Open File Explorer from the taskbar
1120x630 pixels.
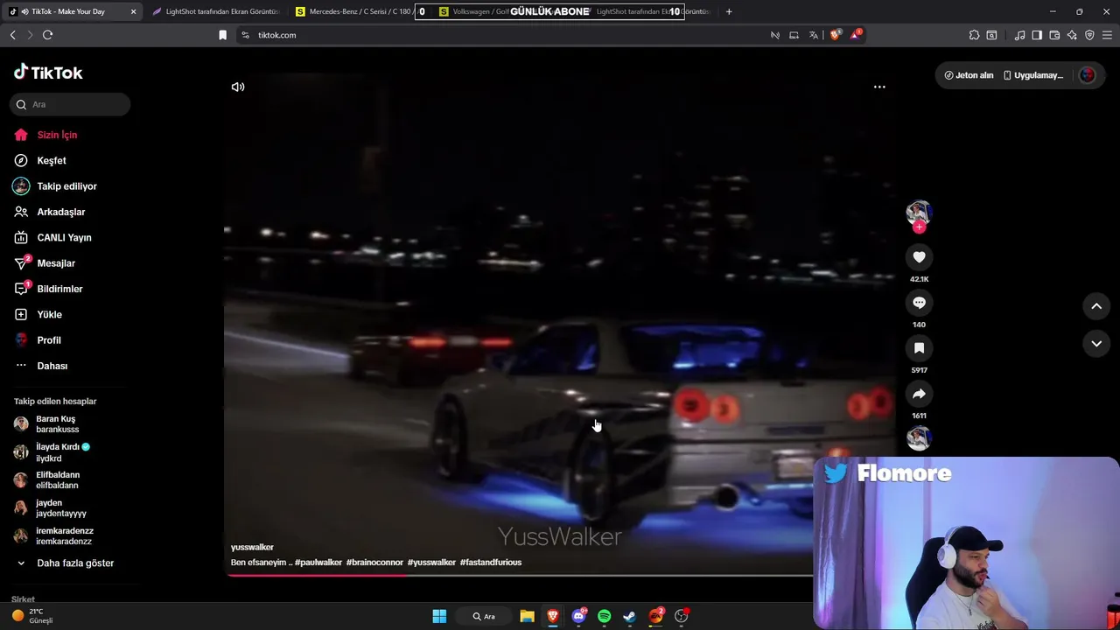(527, 616)
